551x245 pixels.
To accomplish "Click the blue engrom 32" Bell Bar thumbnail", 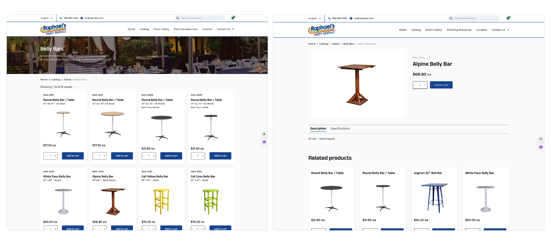I will 434,198.
